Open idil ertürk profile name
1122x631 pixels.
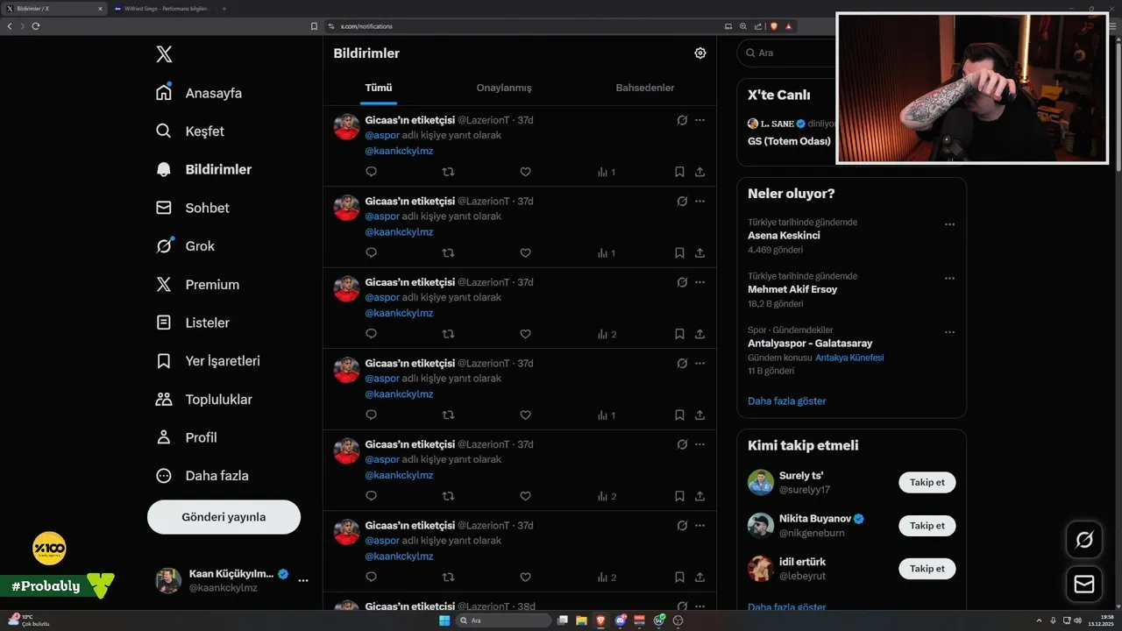[802, 562]
